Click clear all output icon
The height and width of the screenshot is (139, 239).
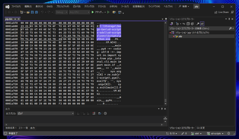coord(94,113)
